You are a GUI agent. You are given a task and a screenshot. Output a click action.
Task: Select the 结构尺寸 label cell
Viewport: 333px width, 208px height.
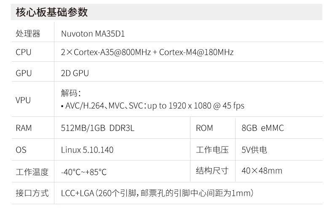pos(212,171)
